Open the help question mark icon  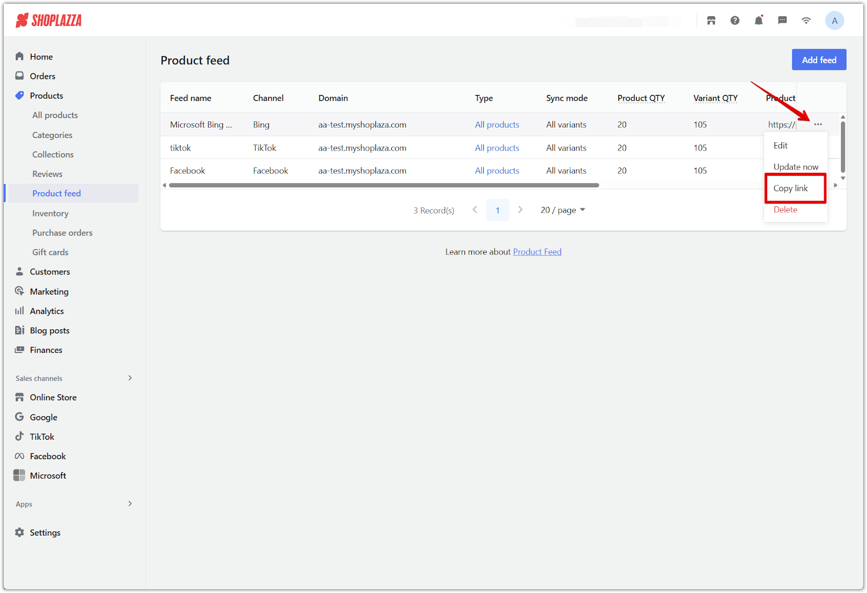click(x=735, y=21)
